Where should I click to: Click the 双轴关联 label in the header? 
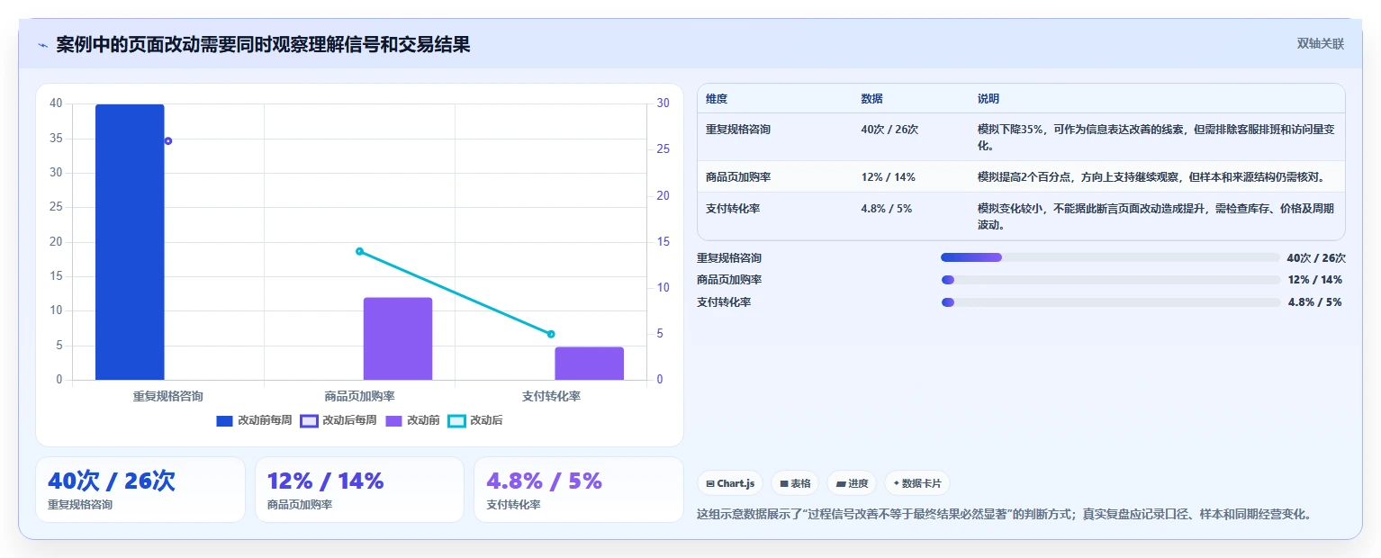point(1320,44)
